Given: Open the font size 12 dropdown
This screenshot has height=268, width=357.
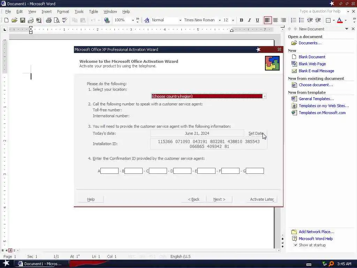Looking at the screenshot, I should (x=233, y=20).
